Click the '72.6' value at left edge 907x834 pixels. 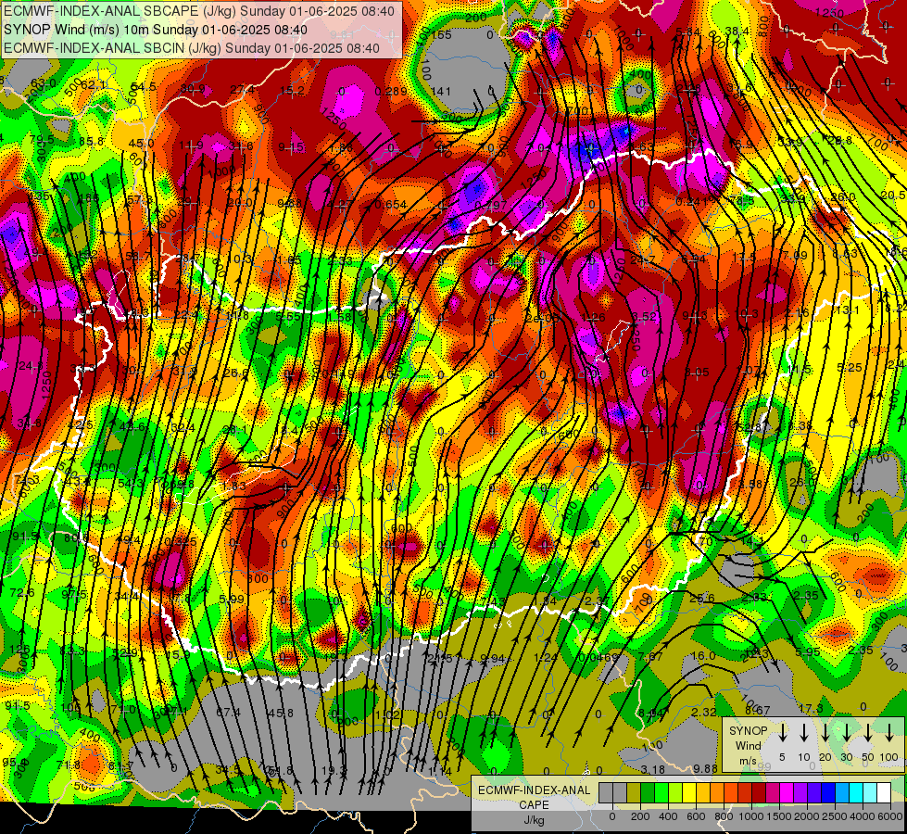pyautogui.click(x=22, y=593)
